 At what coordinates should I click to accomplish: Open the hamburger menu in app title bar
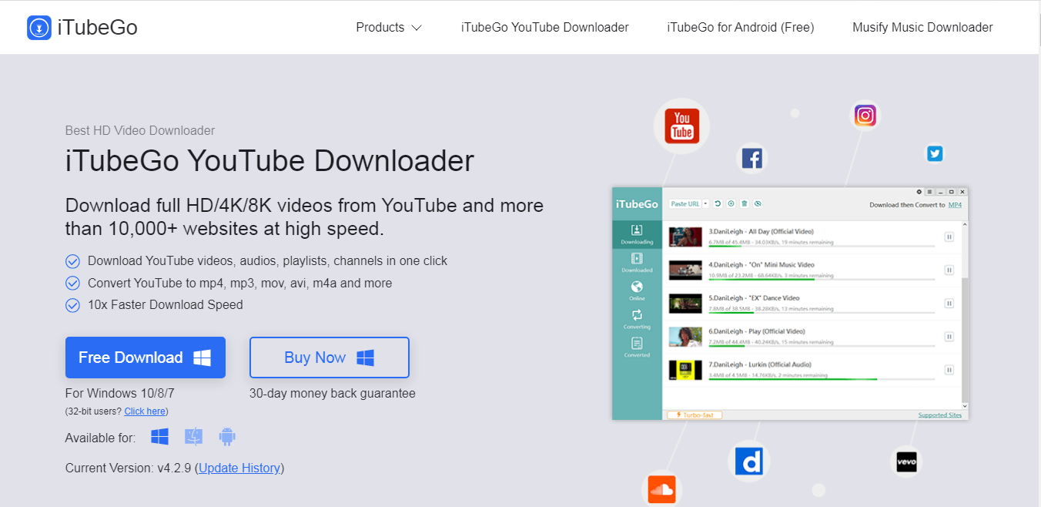click(x=929, y=192)
